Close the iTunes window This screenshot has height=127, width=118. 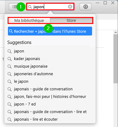click(113, 3)
